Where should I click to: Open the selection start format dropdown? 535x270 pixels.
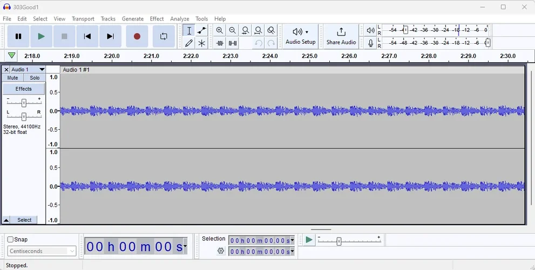click(292, 241)
